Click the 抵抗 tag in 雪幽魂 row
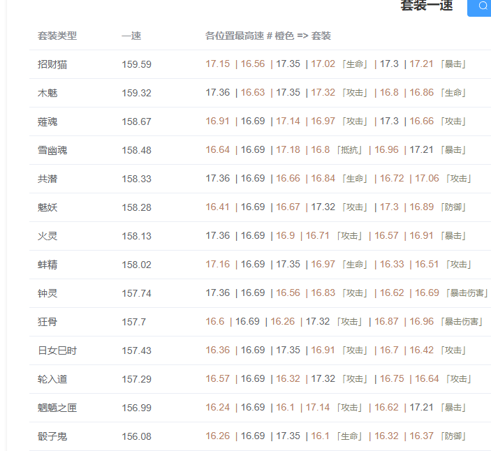Viewport: 491px width, 451px height. click(x=349, y=150)
